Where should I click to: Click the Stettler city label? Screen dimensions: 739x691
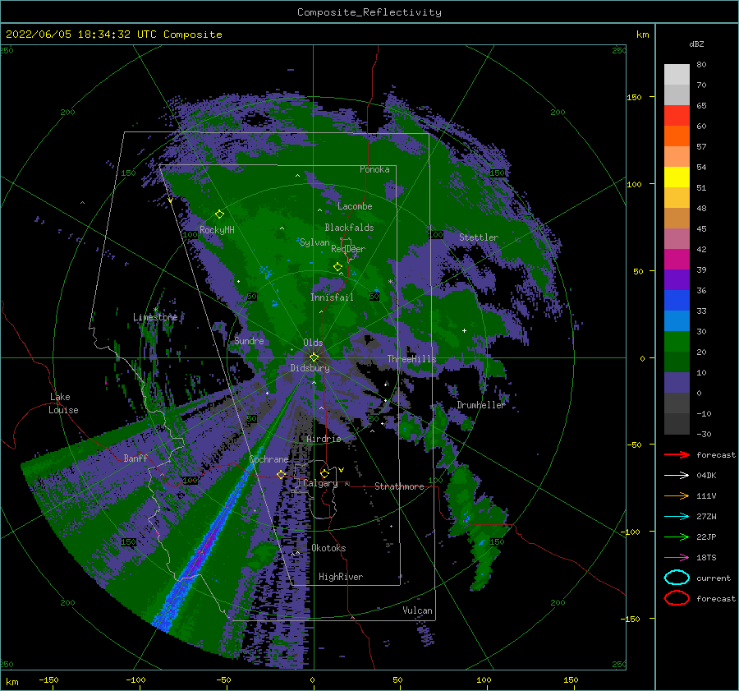(479, 237)
